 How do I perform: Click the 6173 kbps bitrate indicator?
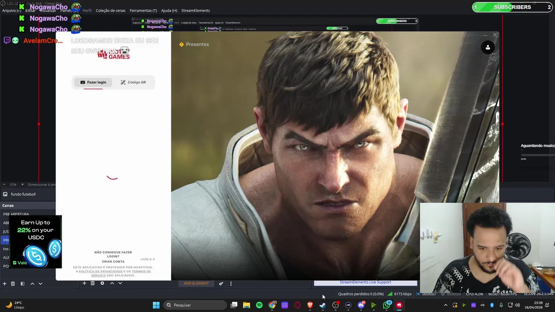pos(400,294)
